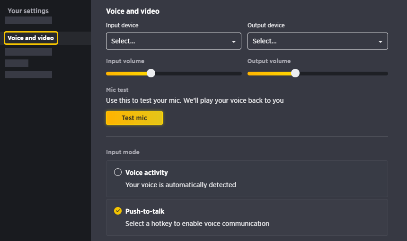407x241 pixels.
Task: Open the Input device dropdown
Action: (x=173, y=41)
